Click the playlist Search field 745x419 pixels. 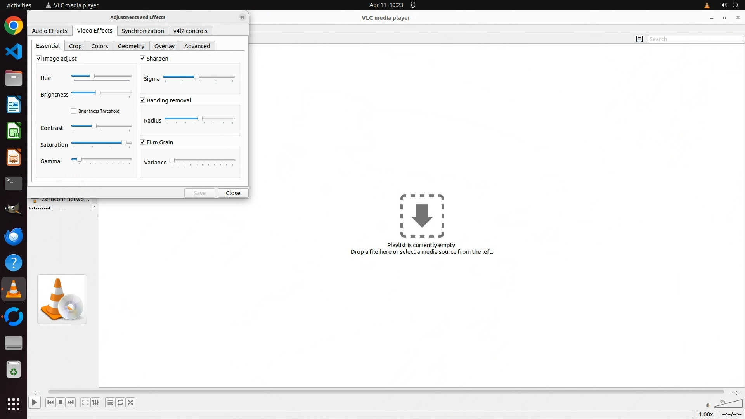click(695, 39)
